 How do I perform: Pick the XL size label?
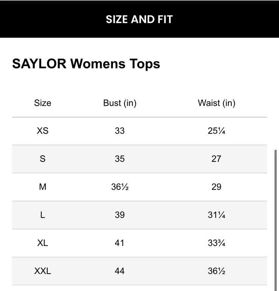point(43,243)
